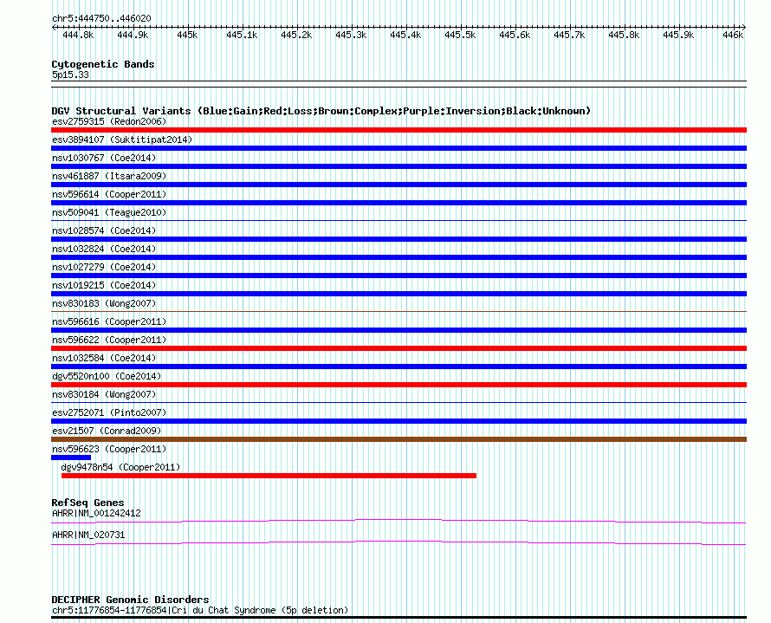This screenshot has height=623, width=771.
Task: Open the Cri du Chat Syndrome entry label
Action: pos(200,610)
